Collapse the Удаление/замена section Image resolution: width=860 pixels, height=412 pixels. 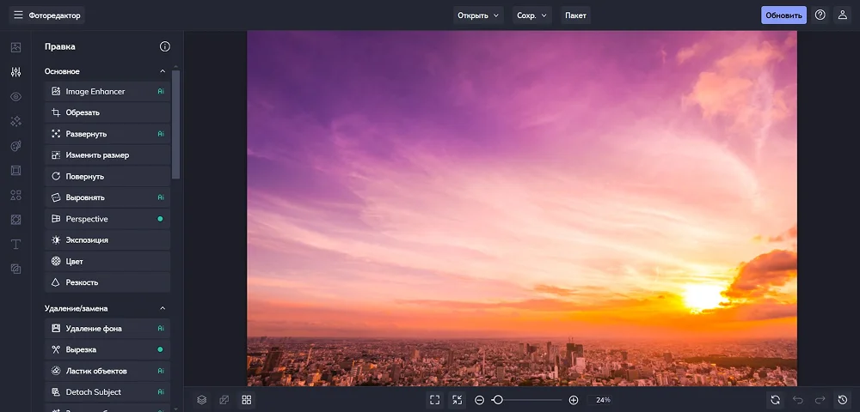click(x=163, y=308)
